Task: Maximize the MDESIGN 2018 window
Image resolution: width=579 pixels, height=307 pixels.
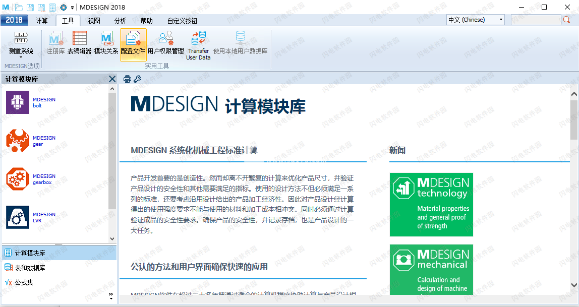Action: tap(544, 8)
